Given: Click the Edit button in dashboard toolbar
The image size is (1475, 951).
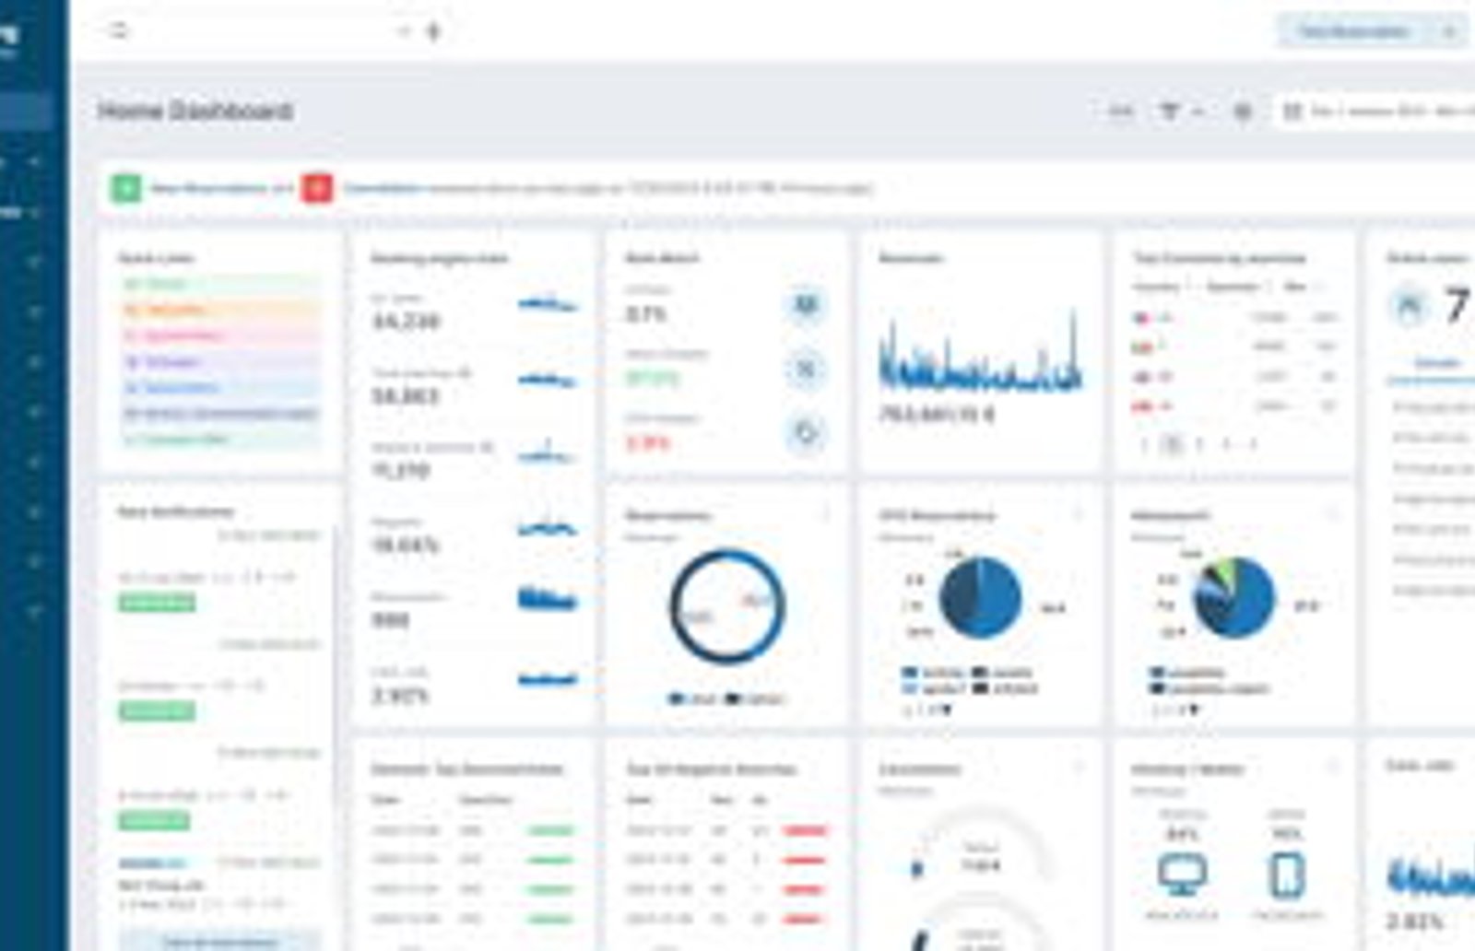Looking at the screenshot, I should [1120, 112].
